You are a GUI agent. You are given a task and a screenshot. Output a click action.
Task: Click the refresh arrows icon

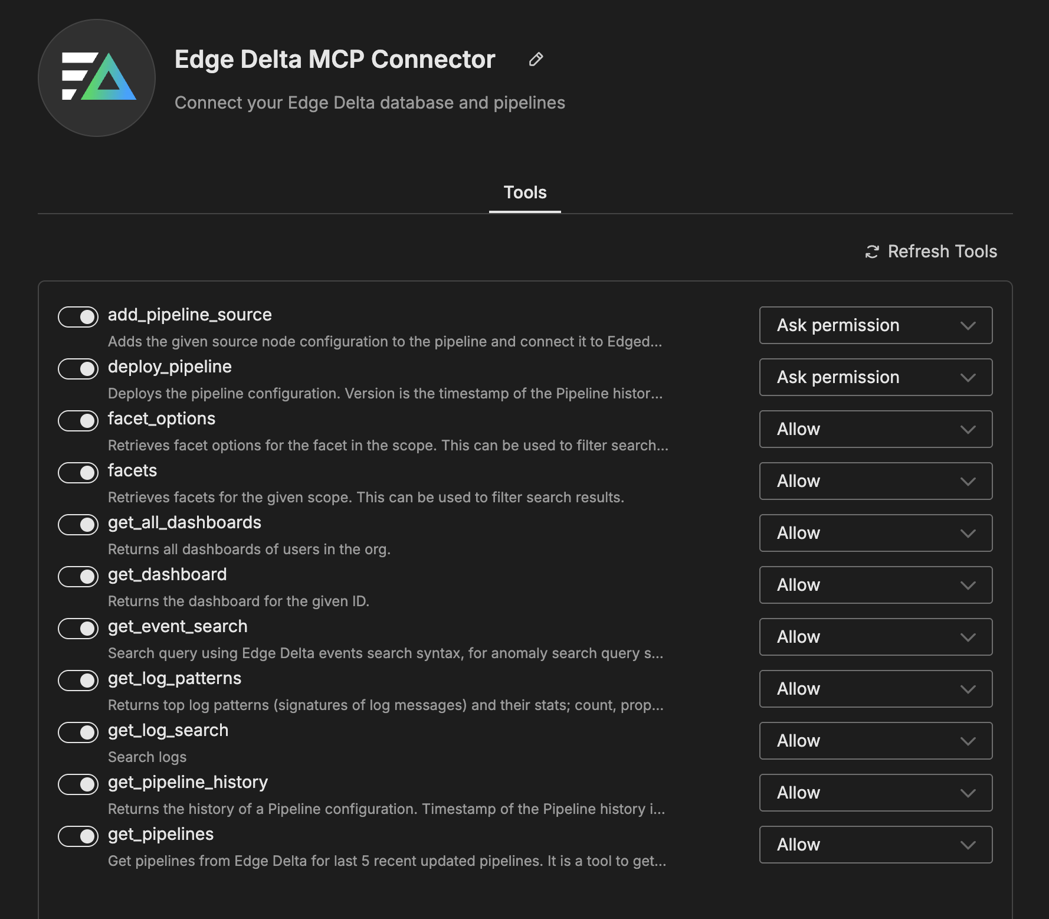(872, 252)
